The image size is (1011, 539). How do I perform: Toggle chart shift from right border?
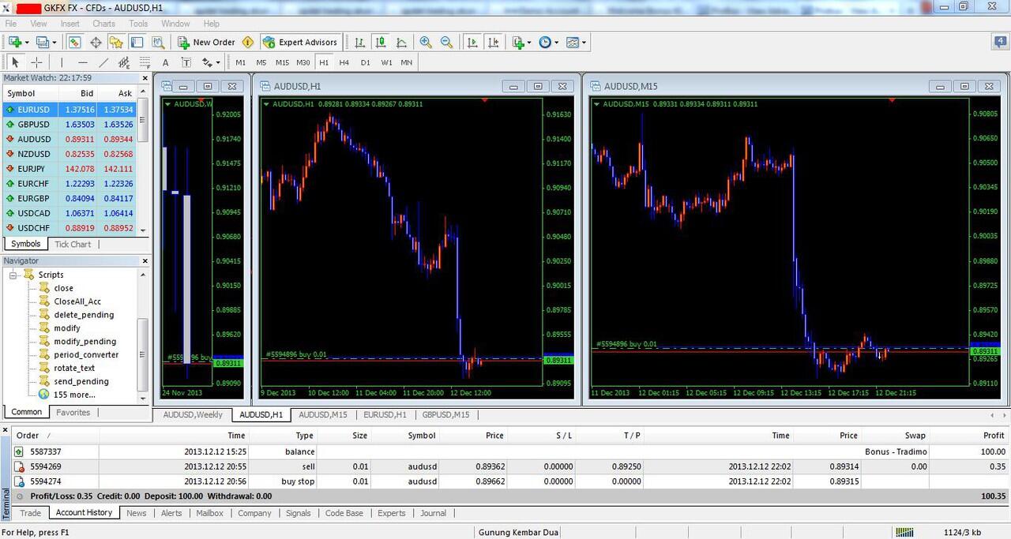click(x=493, y=42)
